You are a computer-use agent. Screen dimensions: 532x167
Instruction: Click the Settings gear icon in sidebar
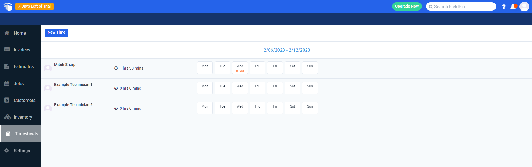pyautogui.click(x=7, y=151)
